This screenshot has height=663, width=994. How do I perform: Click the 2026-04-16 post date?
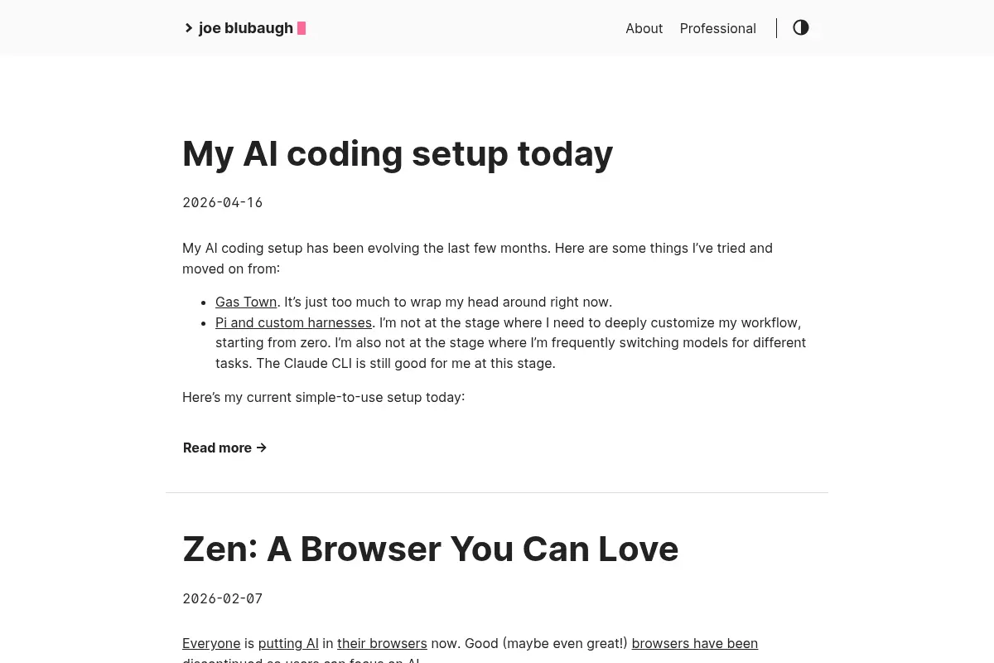(x=222, y=202)
